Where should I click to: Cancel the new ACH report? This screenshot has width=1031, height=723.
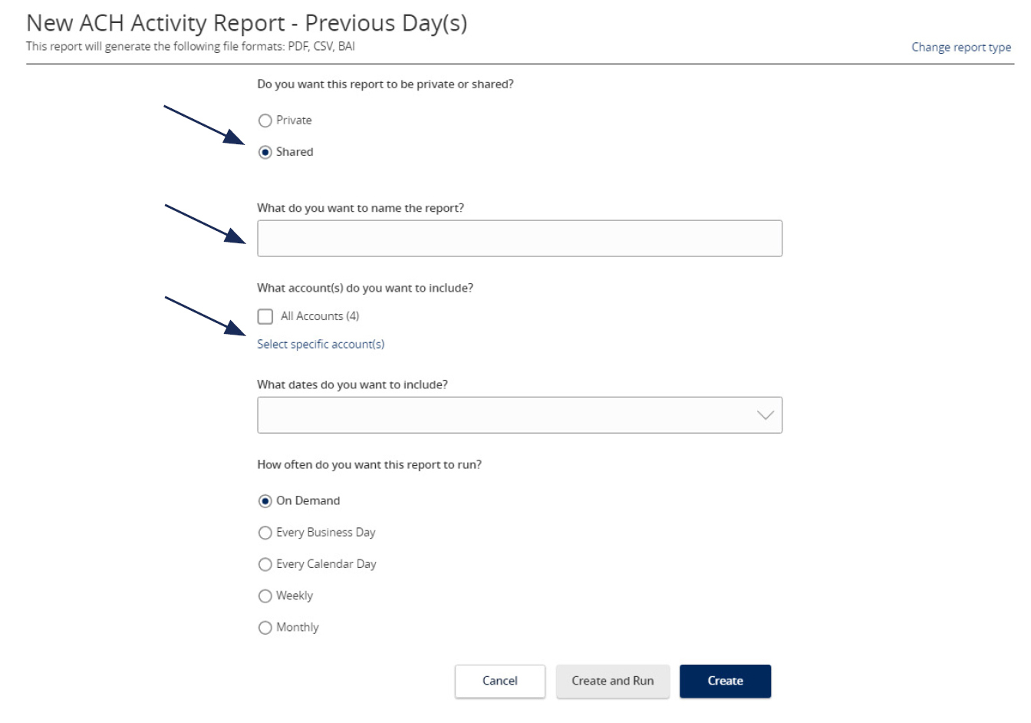click(x=499, y=680)
